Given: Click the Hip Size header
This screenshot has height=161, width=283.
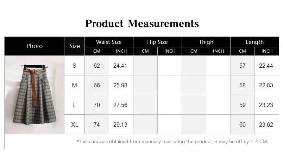Looking at the screenshot, I should click(x=157, y=42).
